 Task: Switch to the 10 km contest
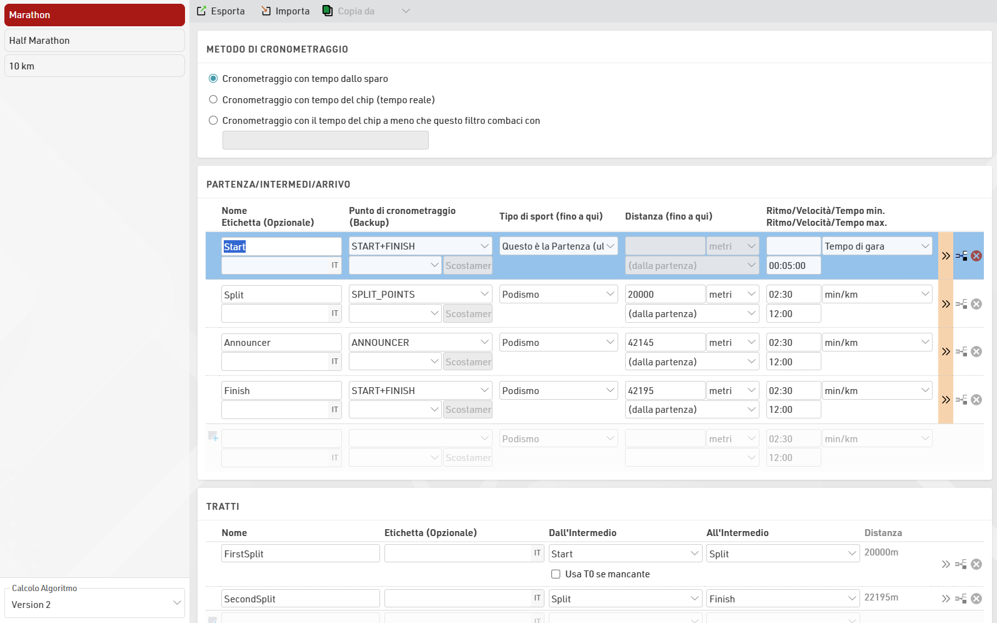click(x=94, y=66)
